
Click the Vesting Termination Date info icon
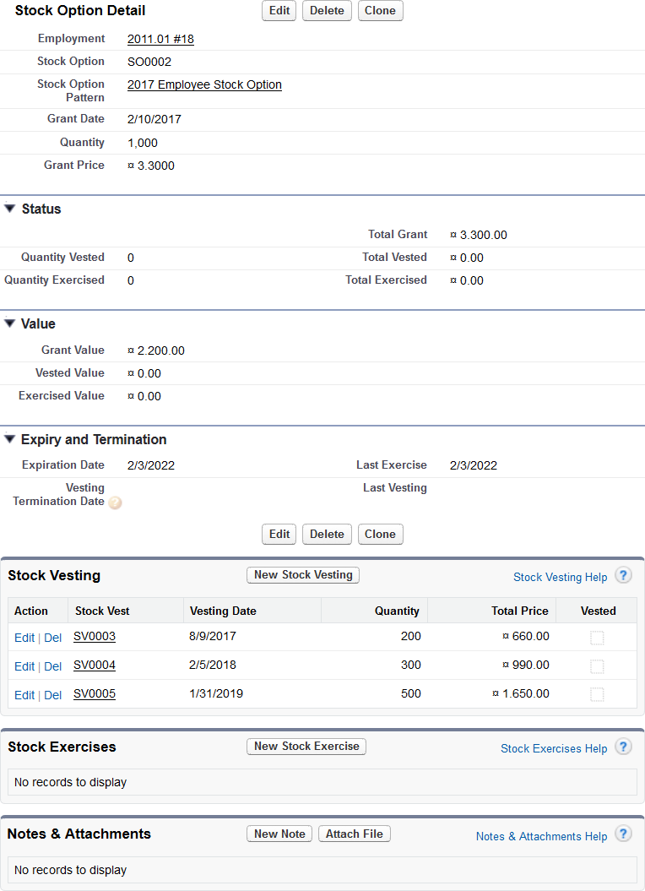(115, 503)
